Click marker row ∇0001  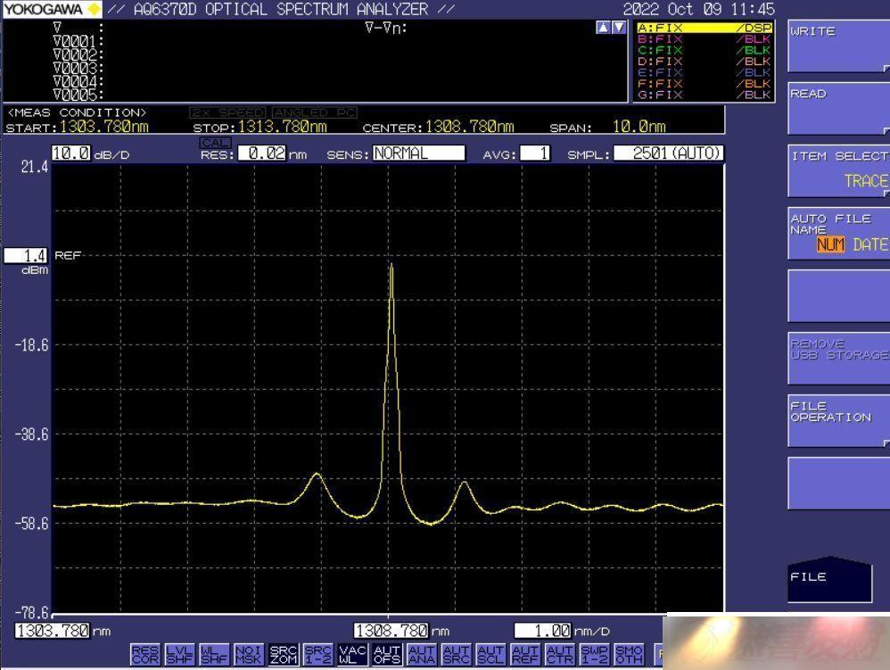[78, 41]
